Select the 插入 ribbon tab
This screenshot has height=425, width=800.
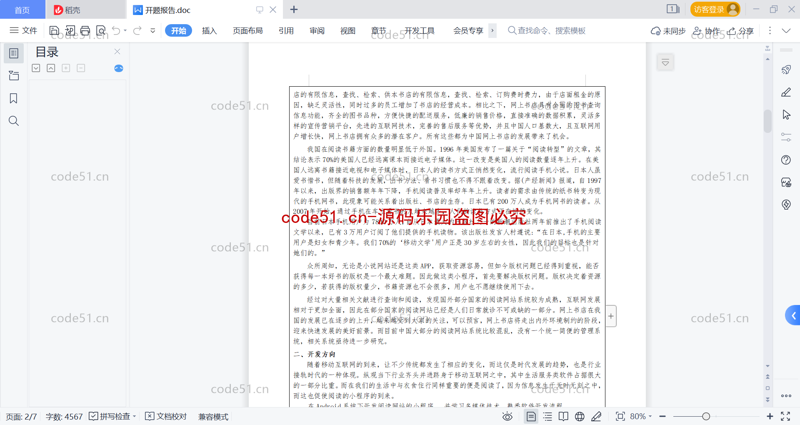(209, 30)
